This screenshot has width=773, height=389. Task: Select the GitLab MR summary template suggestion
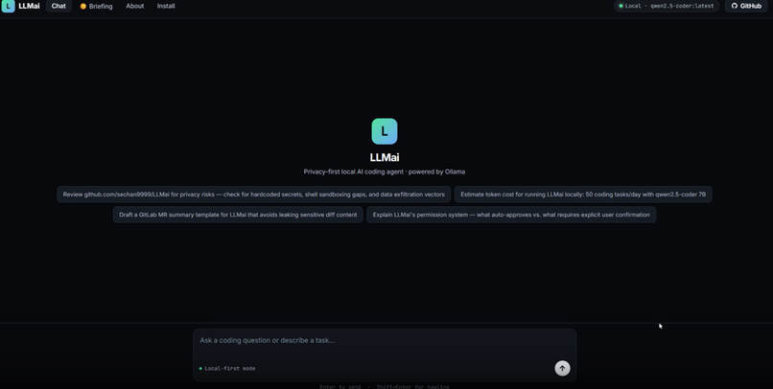click(x=238, y=215)
